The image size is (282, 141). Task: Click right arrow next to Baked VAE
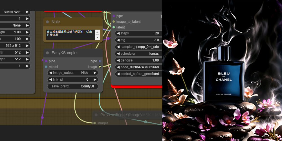pos(27,12)
